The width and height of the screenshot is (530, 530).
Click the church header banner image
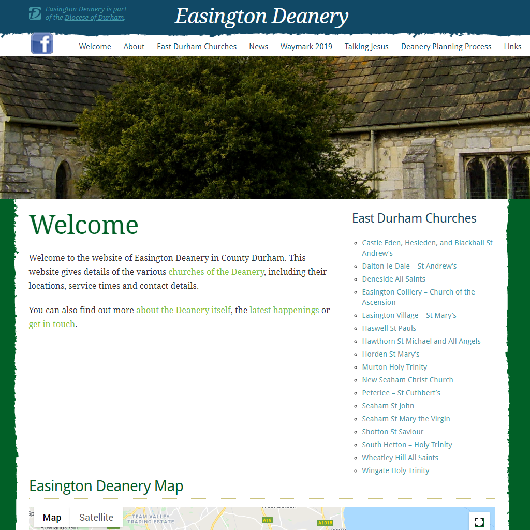point(265,127)
